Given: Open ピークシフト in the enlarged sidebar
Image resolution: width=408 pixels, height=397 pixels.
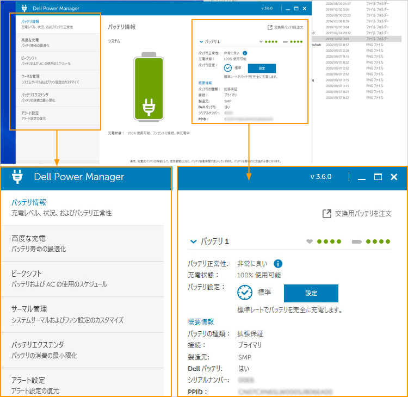Looking at the screenshot, I should [83, 279].
